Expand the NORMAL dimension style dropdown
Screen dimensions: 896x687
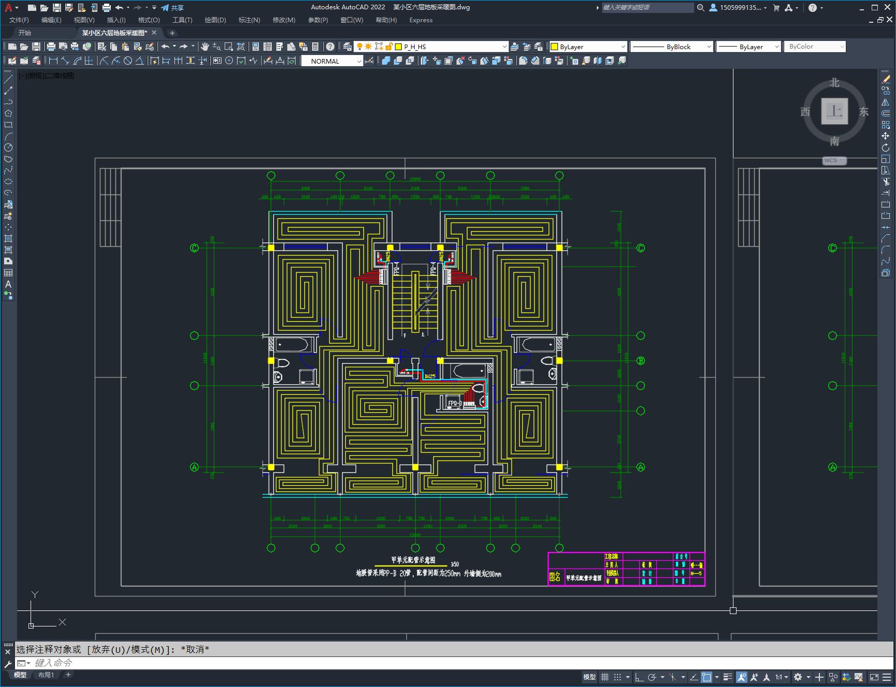point(359,61)
